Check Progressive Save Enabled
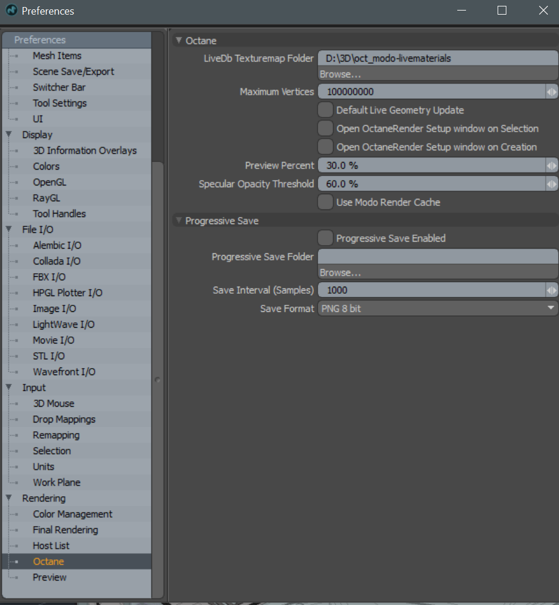Image resolution: width=559 pixels, height=605 pixels. (x=325, y=238)
